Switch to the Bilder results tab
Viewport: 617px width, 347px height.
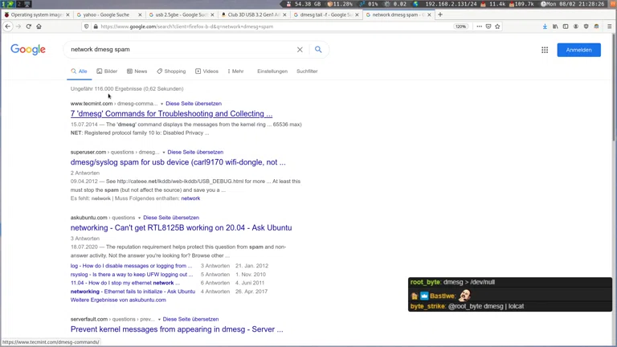107,71
